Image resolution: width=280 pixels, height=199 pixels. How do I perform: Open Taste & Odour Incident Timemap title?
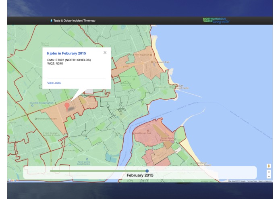[74, 21]
